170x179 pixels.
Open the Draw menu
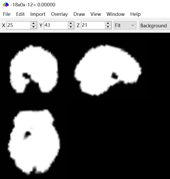(x=79, y=14)
